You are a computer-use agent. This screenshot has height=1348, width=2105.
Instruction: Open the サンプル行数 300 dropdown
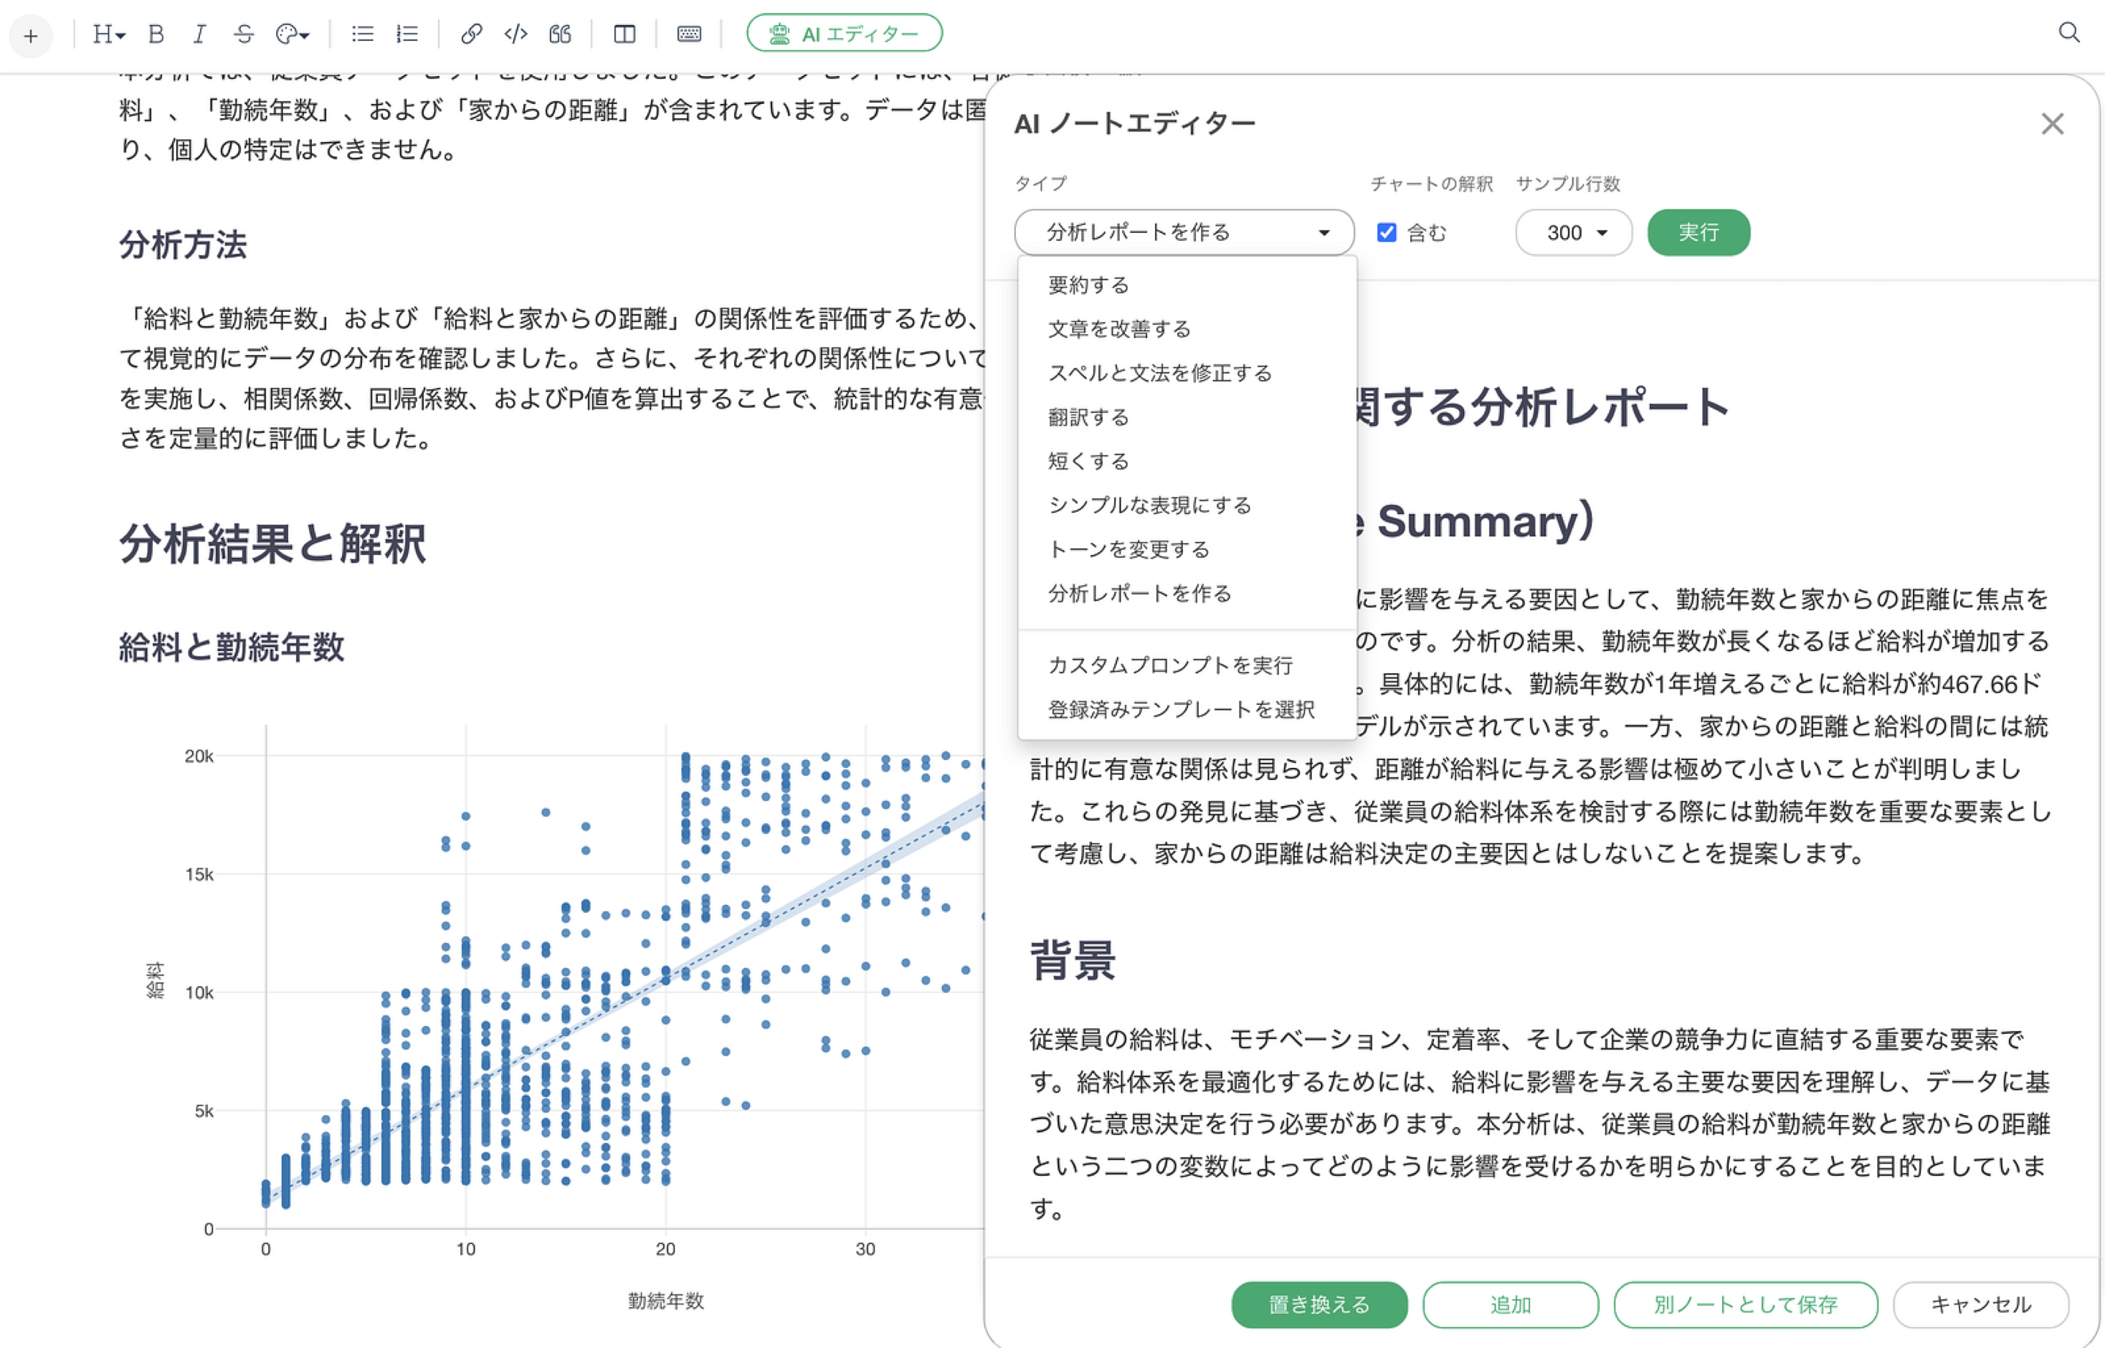pyautogui.click(x=1573, y=232)
